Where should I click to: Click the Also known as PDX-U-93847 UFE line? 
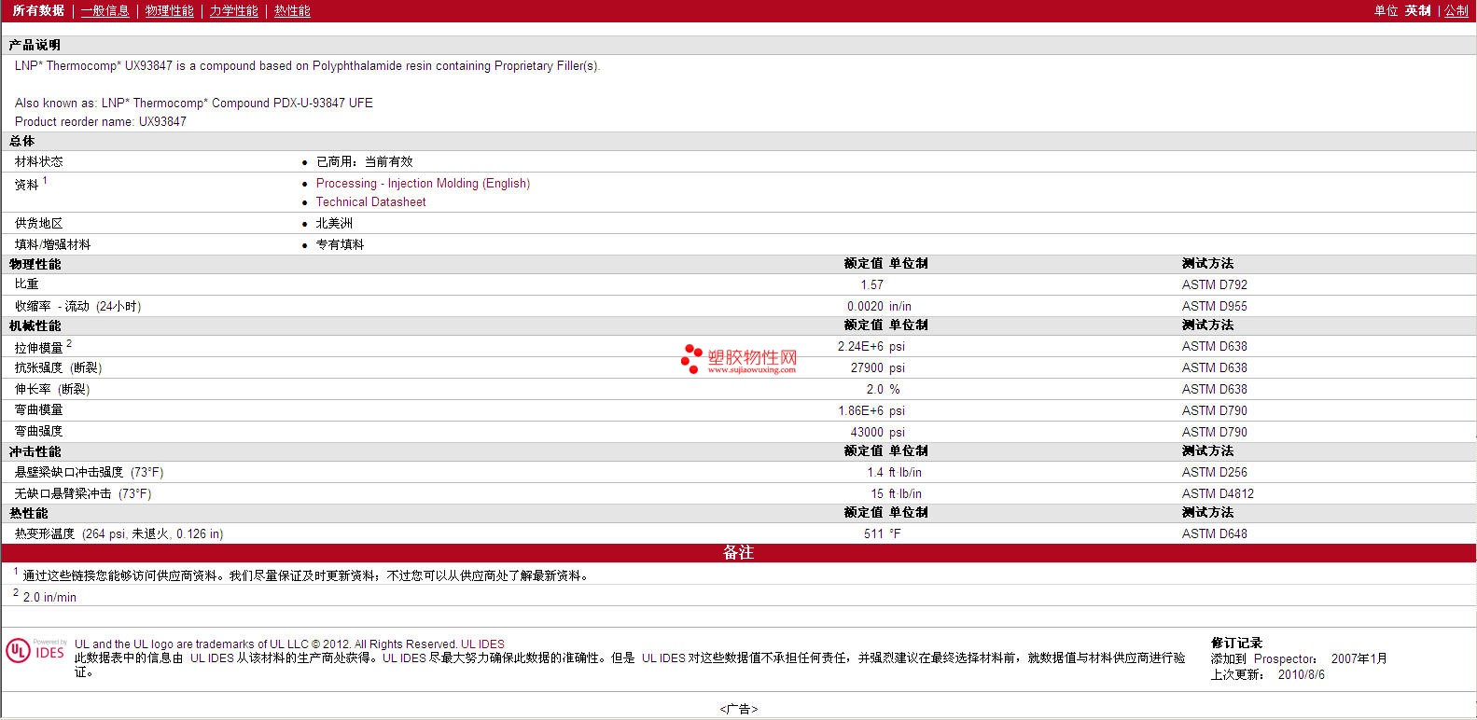point(194,104)
